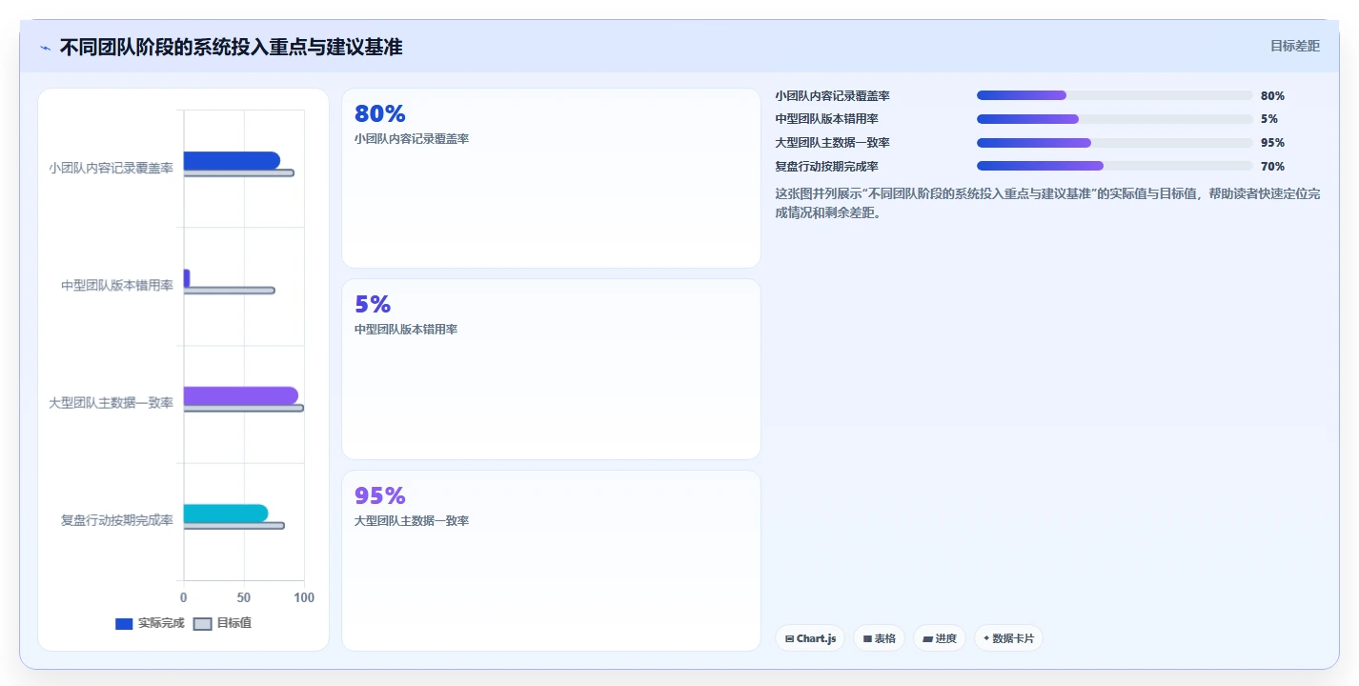Click the gray target bar for 中型团队版本错用率
This screenshot has height=686, width=1359.
click(229, 291)
